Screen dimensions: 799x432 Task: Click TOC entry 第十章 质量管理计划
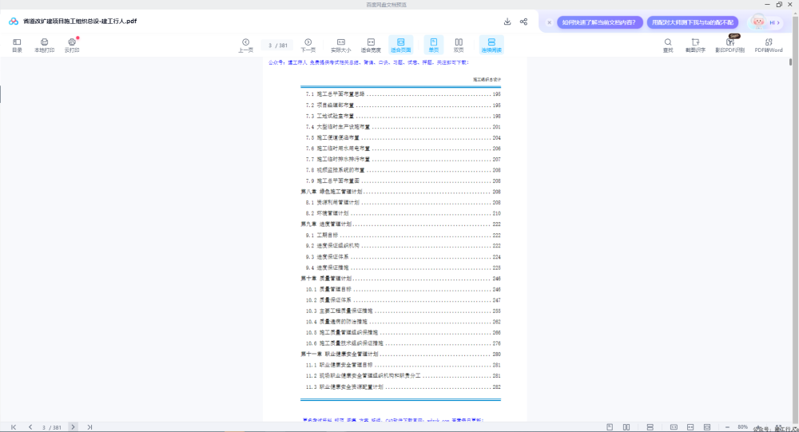(400, 279)
